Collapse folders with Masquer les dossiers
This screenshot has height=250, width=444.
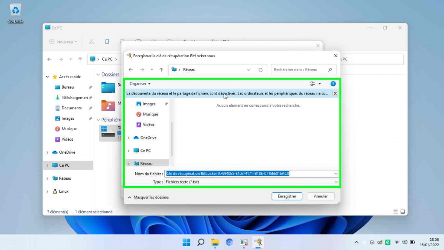point(148,197)
